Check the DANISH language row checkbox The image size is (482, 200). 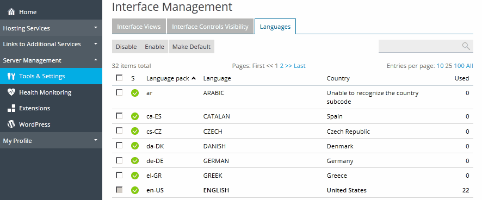(x=119, y=145)
